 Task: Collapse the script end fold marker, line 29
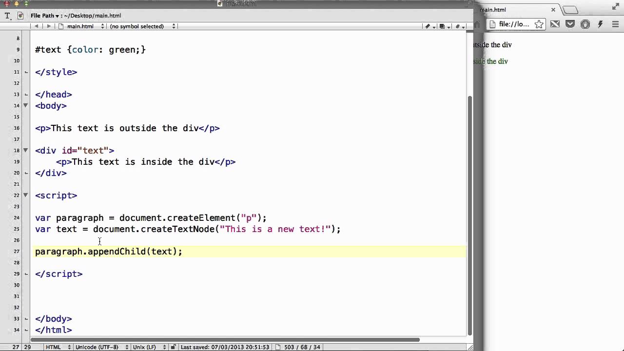[x=26, y=274]
